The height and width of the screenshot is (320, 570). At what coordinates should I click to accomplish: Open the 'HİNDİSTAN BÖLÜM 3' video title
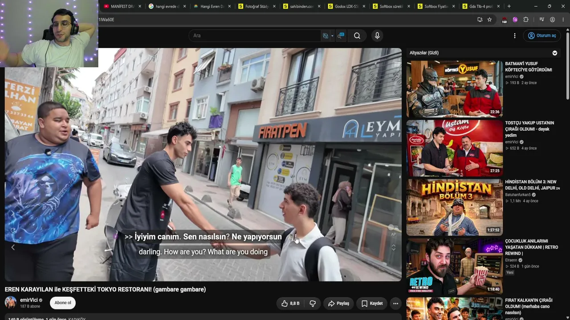coord(532,185)
